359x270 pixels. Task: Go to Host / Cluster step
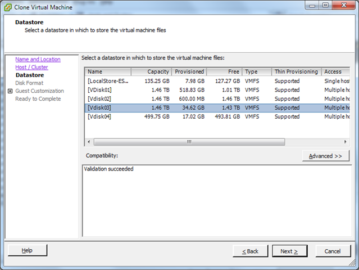coord(31,67)
